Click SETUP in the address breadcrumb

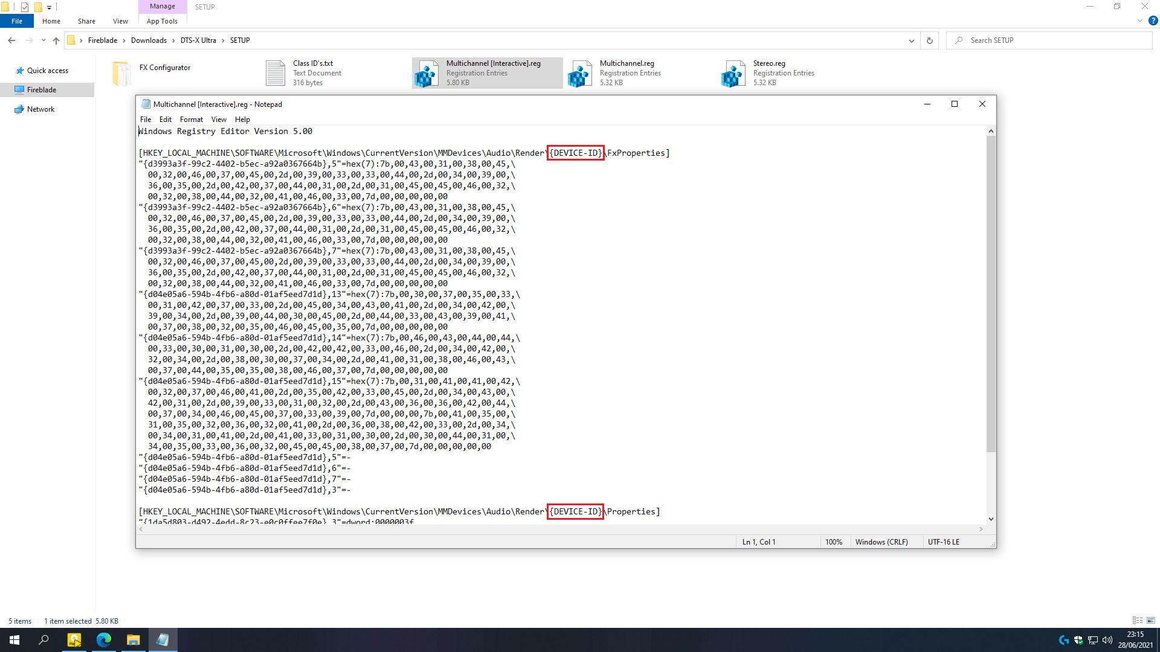240,40
